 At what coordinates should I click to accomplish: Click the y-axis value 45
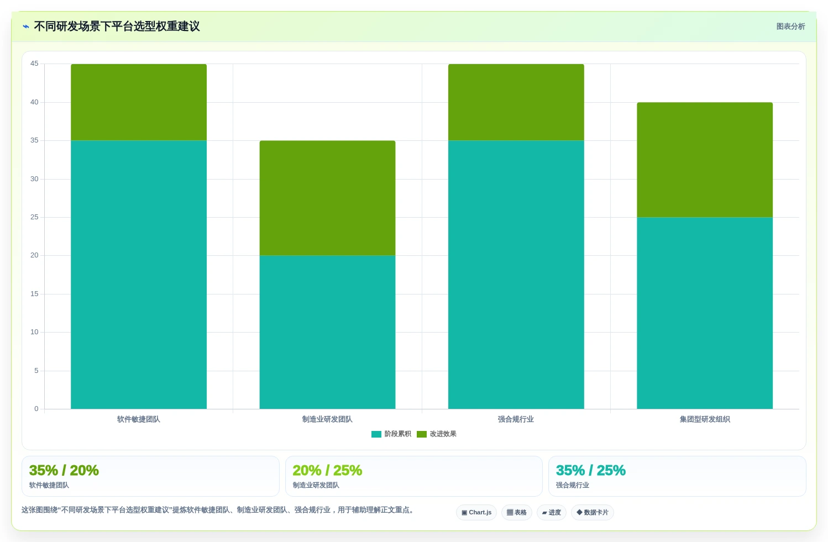tap(34, 64)
